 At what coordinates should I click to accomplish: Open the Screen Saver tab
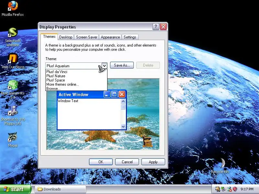coord(86,37)
